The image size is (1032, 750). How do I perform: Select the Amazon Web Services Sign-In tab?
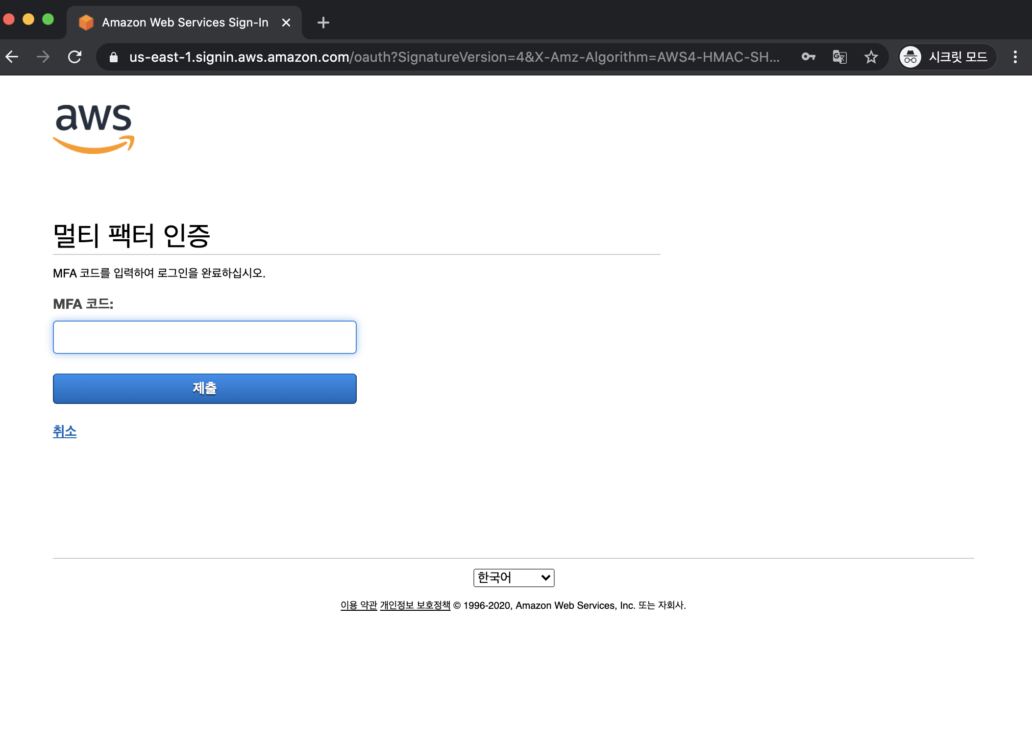[184, 23]
